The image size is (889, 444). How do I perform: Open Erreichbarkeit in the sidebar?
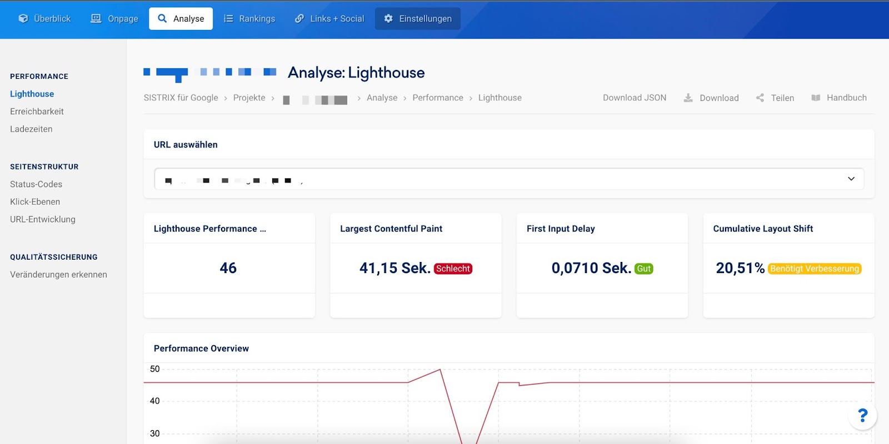[37, 112]
